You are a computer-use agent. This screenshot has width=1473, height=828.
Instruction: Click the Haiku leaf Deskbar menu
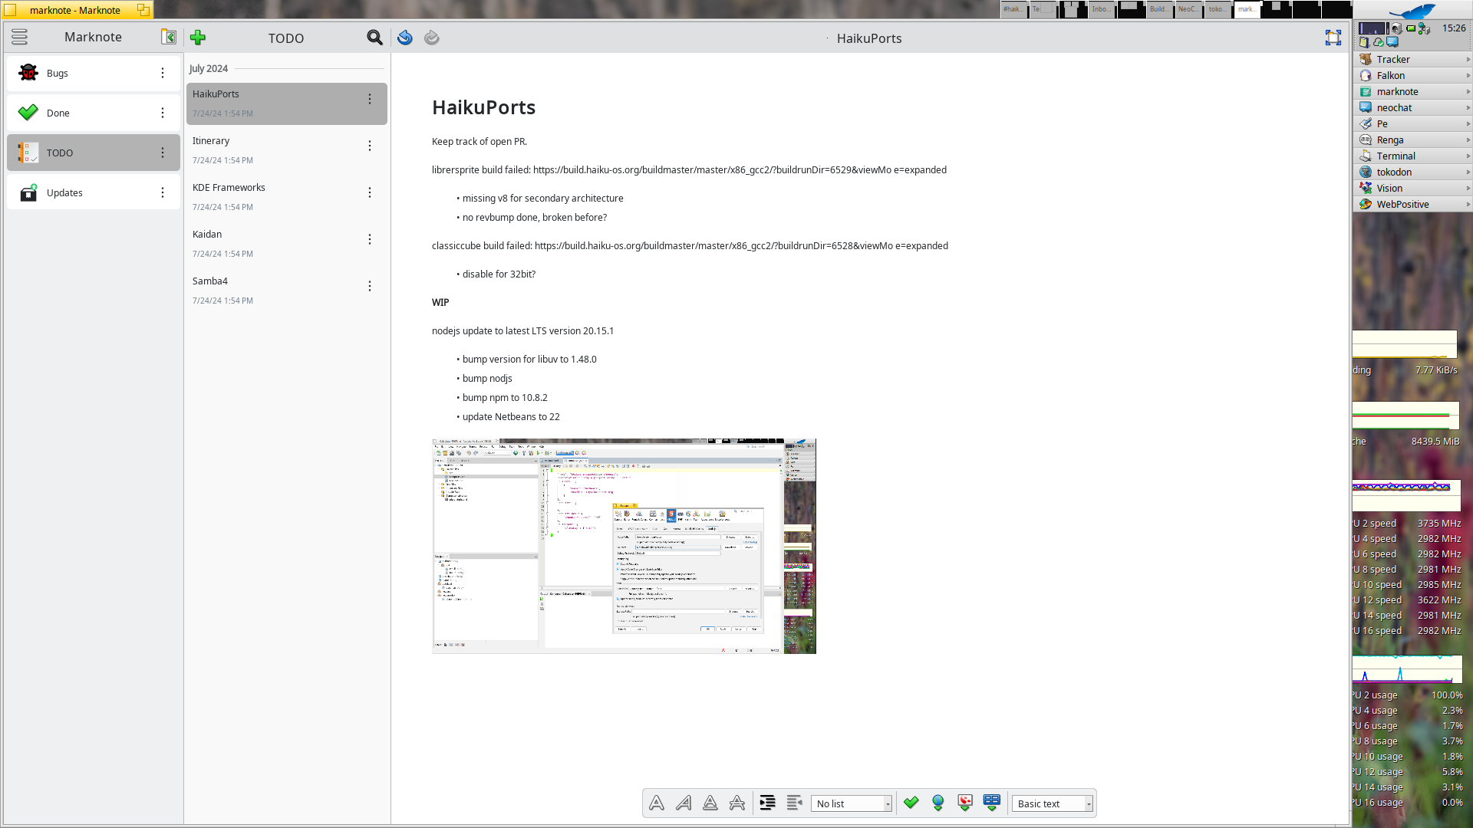point(1412,11)
